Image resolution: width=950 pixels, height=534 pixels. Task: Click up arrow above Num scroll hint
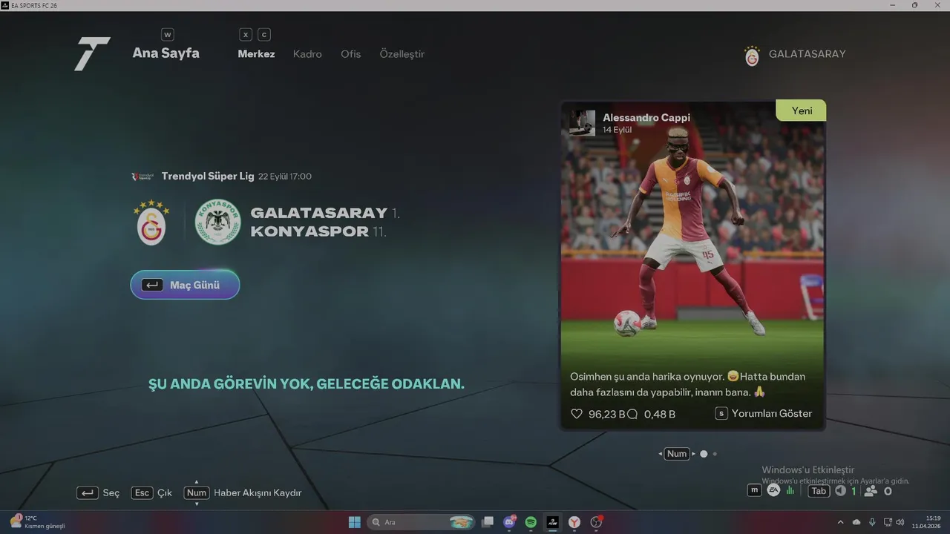point(196,482)
